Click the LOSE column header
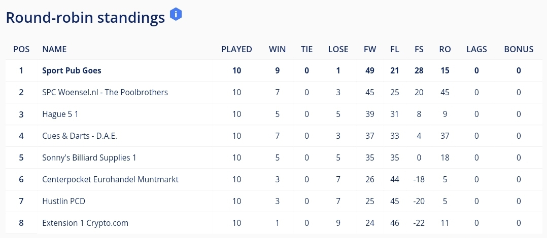 tap(338, 50)
